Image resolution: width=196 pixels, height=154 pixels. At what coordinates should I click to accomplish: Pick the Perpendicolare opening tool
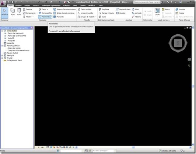pyautogui.click(x=123, y=9)
